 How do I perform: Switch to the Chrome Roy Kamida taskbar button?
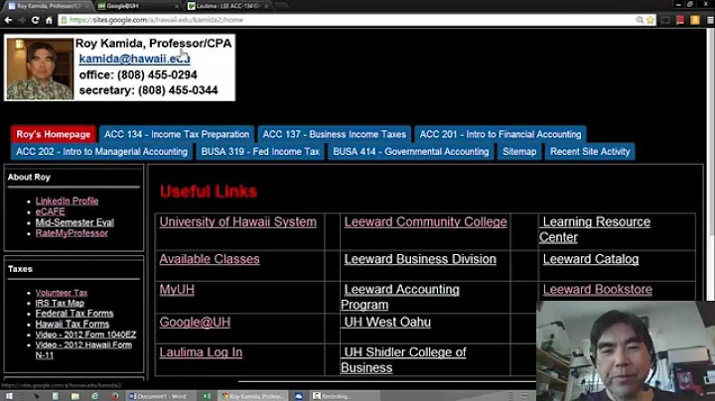pos(254,396)
